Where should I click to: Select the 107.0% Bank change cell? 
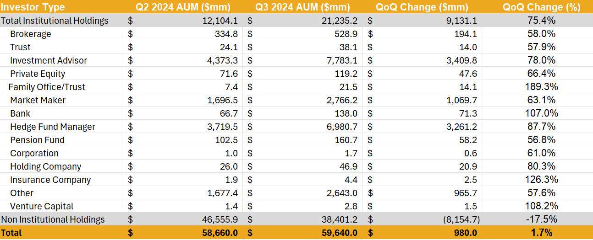pyautogui.click(x=541, y=113)
